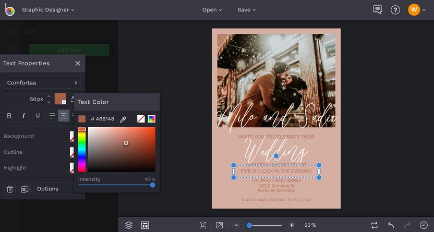Image resolution: width=434 pixels, height=232 pixels.
Task: Open the Open menu
Action: point(212,10)
